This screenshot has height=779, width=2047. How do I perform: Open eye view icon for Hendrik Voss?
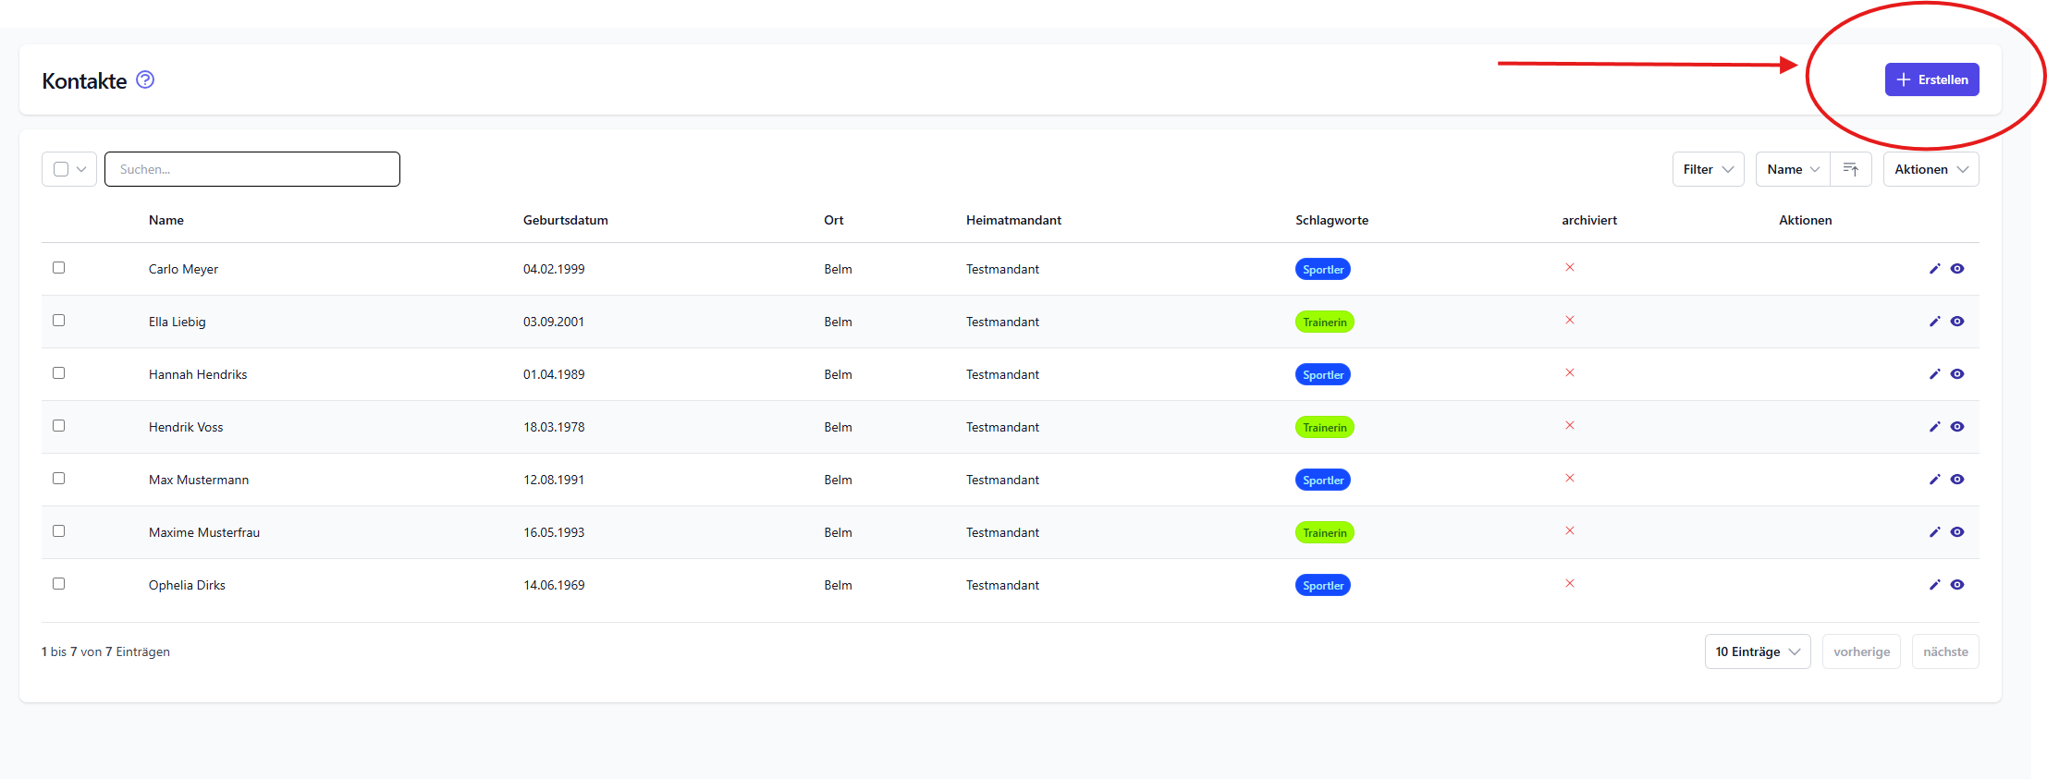(1957, 427)
